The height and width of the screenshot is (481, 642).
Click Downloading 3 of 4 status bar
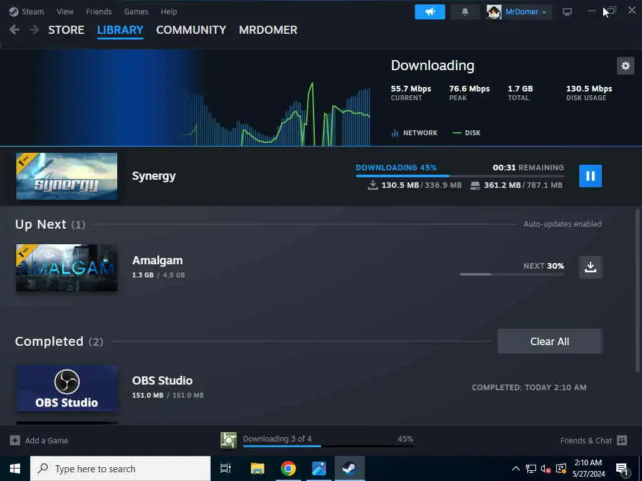click(x=328, y=440)
